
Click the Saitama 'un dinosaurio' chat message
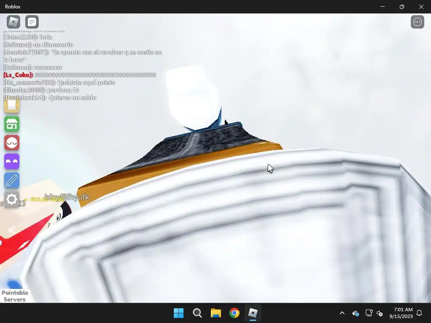tap(38, 45)
